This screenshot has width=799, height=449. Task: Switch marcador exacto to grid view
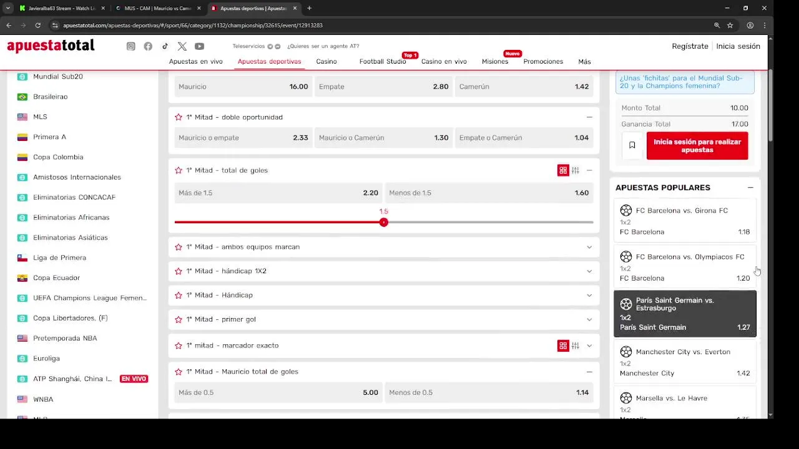coord(563,345)
